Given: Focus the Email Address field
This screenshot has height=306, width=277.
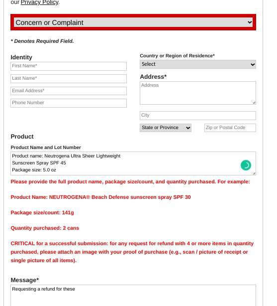Looking at the screenshot, I should 69,91.
